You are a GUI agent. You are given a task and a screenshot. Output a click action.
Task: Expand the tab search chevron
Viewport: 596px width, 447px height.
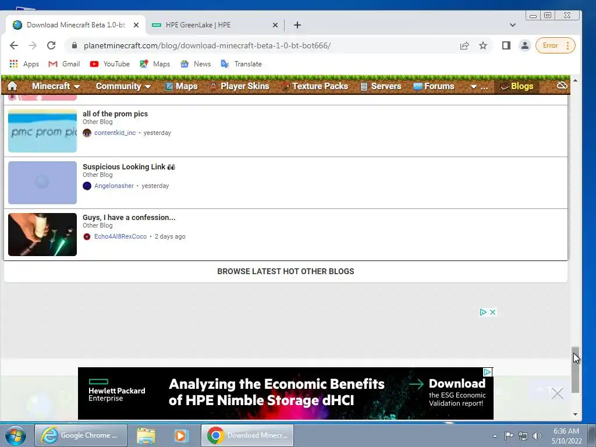click(512, 25)
